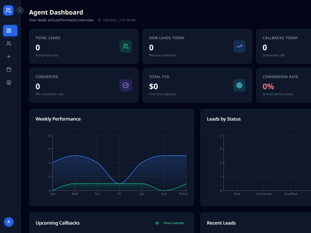
Task: Click the Fri label on weekly chart
Action: pos(119,194)
